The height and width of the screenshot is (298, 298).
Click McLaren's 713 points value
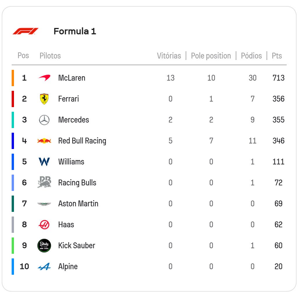point(278,78)
